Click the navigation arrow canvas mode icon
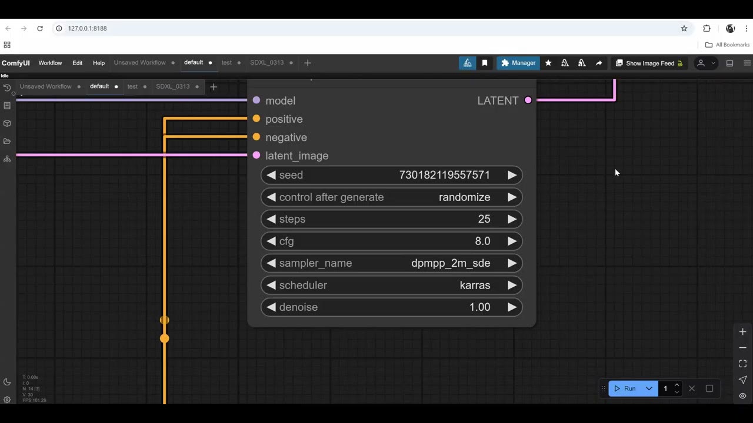Screen dimensions: 753x423 (742, 380)
